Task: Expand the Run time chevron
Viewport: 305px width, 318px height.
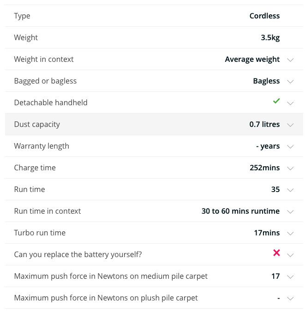Action: tap(290, 190)
